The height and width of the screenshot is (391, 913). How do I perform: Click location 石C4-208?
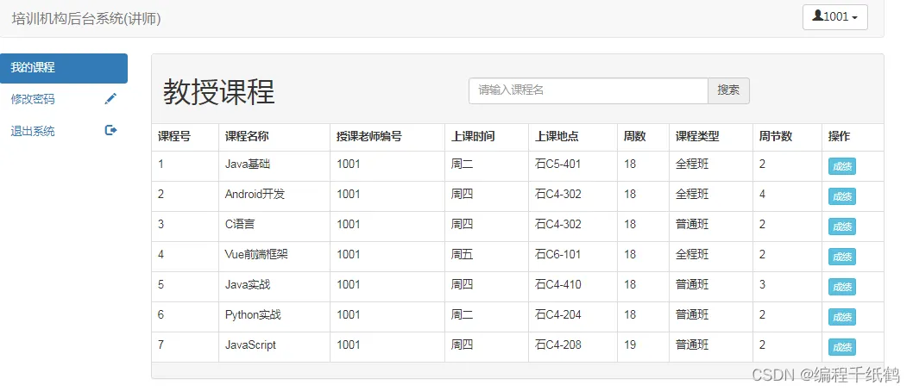pyautogui.click(x=557, y=345)
